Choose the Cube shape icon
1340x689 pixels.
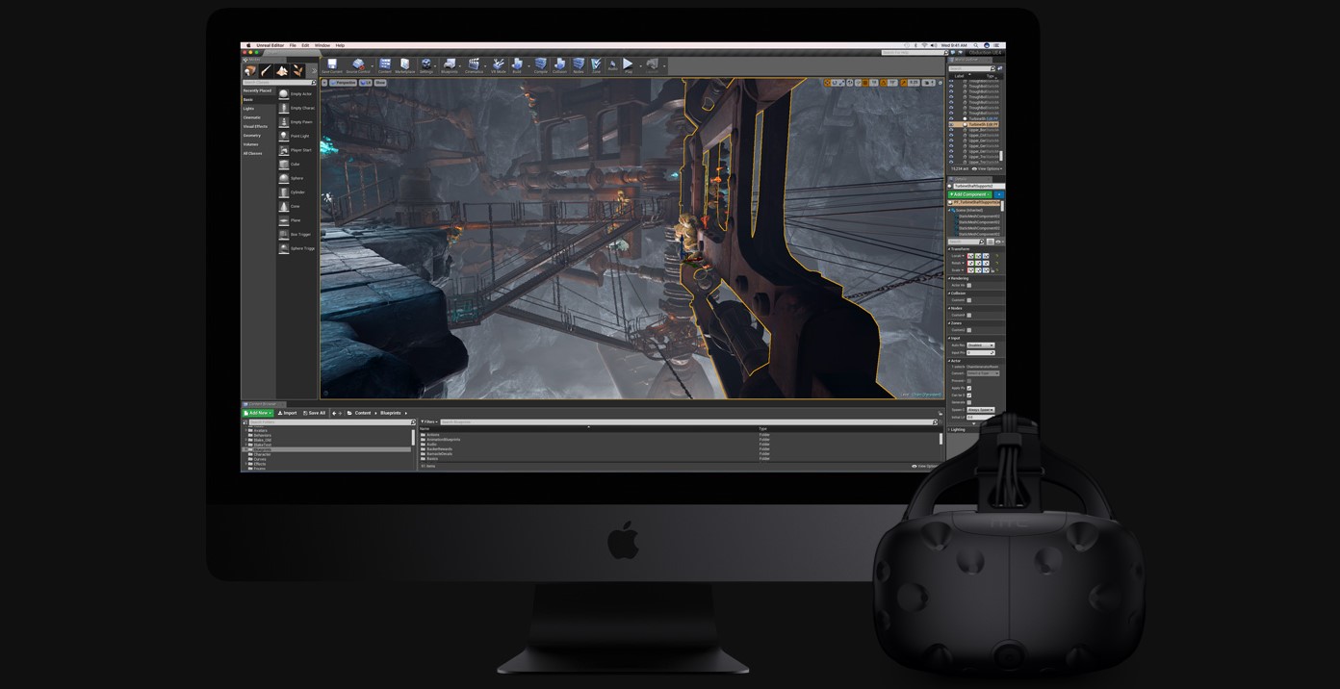tap(284, 165)
